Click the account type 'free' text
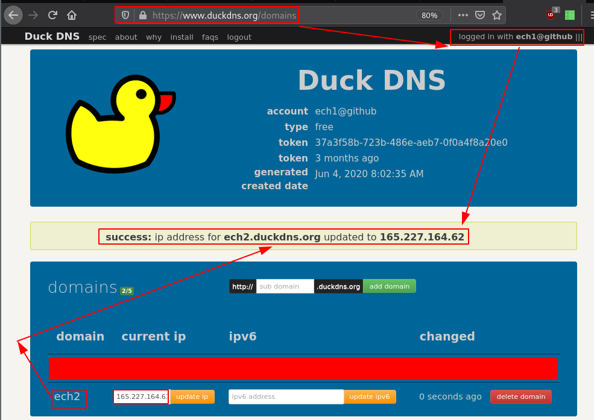Screen dimensions: 594x420 pos(324,127)
